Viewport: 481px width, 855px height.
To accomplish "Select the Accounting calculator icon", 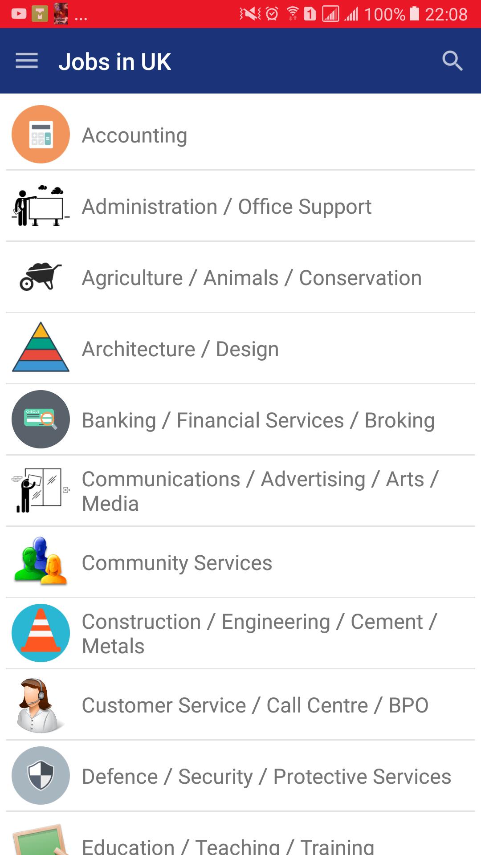I will [41, 134].
